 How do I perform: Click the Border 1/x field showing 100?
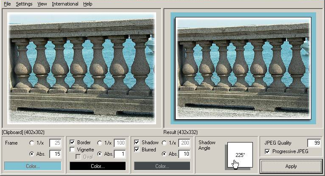point(120,143)
